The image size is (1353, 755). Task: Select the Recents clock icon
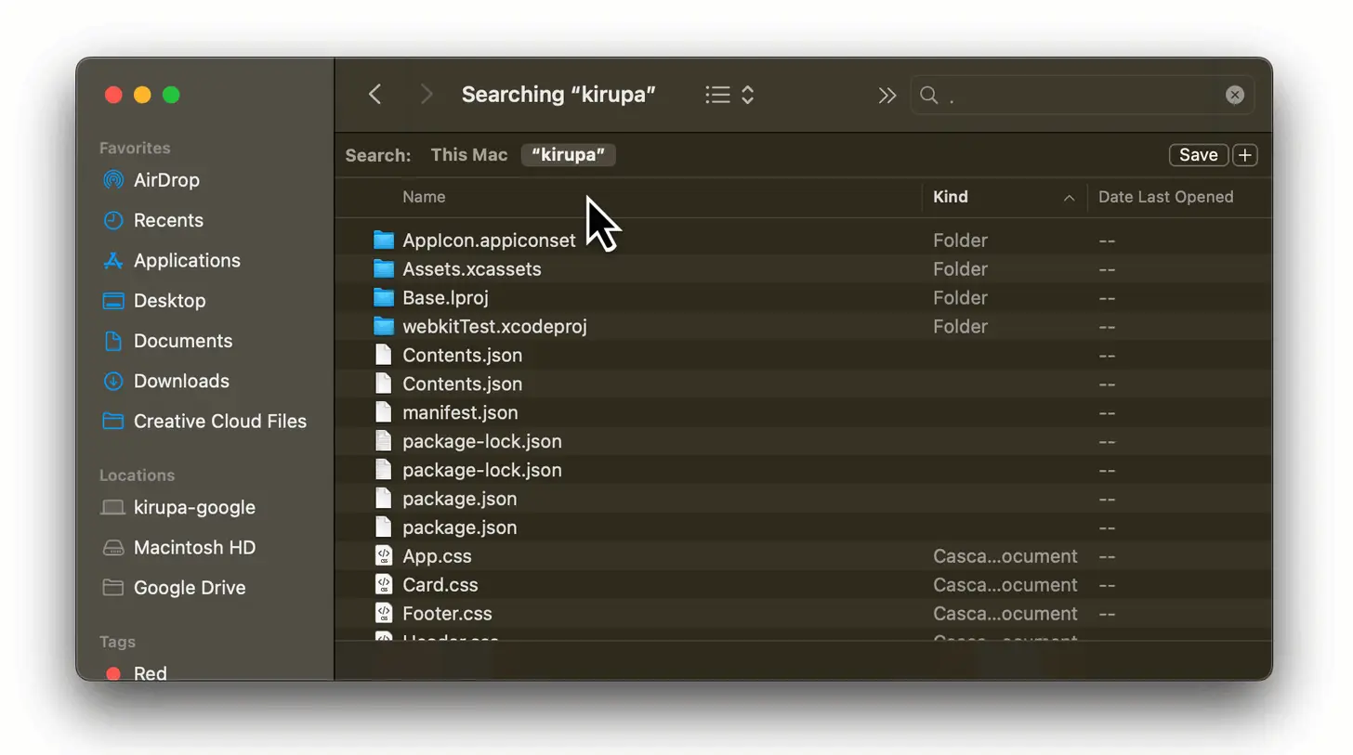[x=112, y=220]
